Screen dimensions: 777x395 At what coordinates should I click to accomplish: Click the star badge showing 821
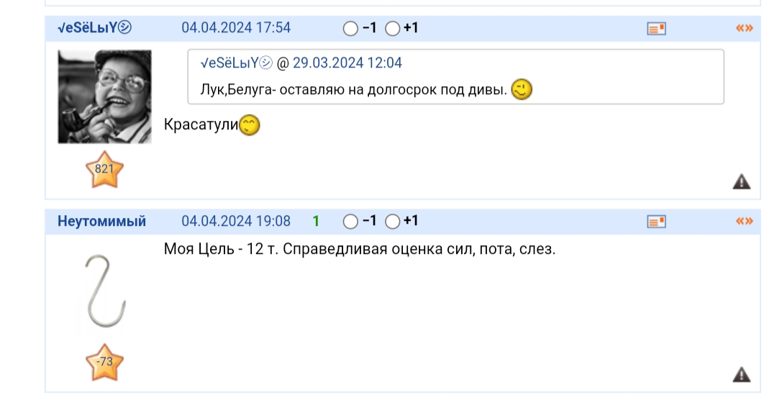[104, 170]
